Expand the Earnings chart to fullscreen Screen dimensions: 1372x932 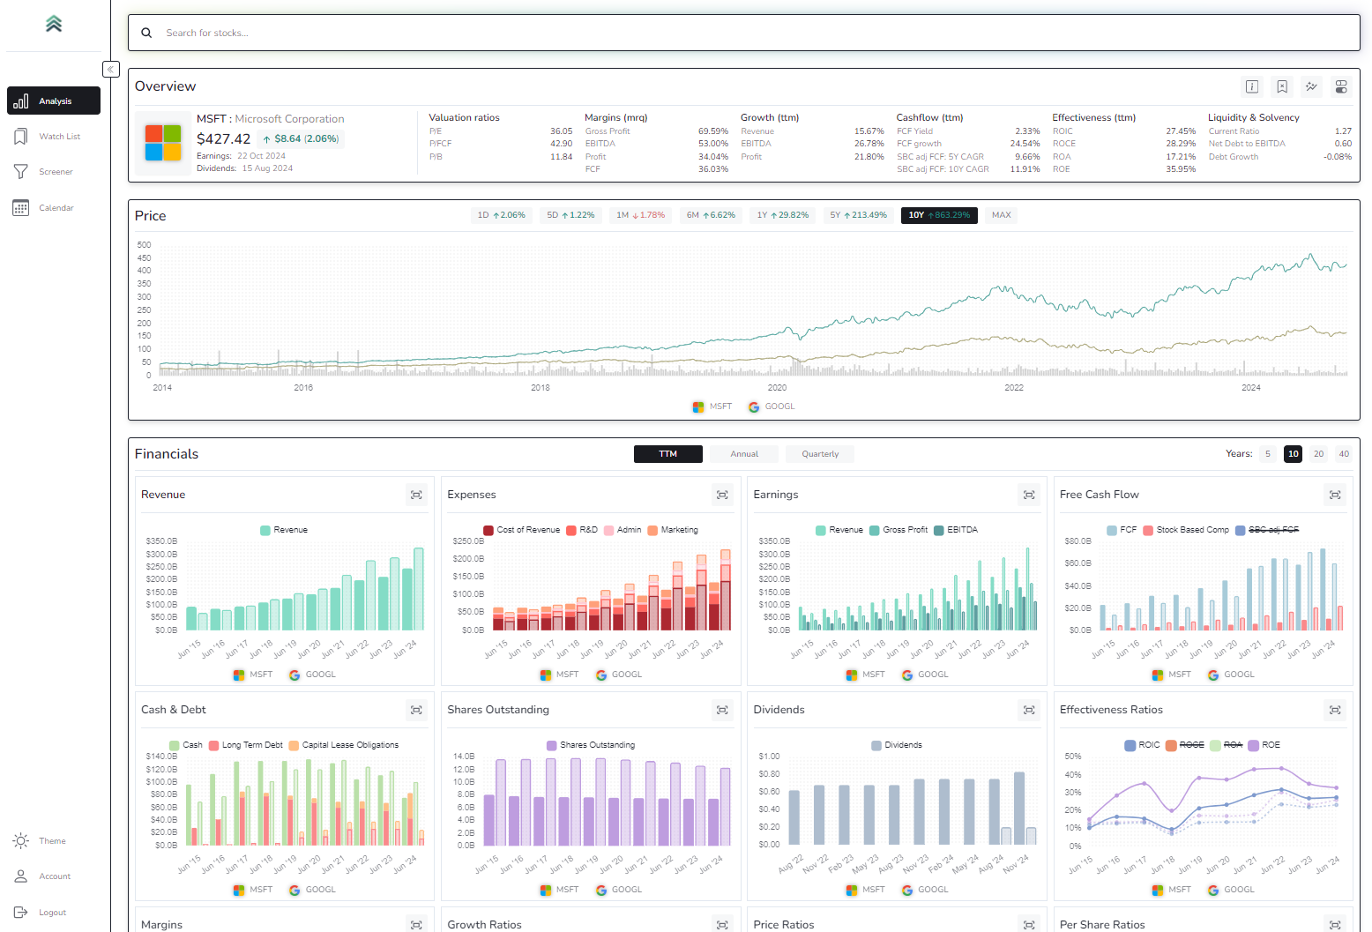(1029, 495)
